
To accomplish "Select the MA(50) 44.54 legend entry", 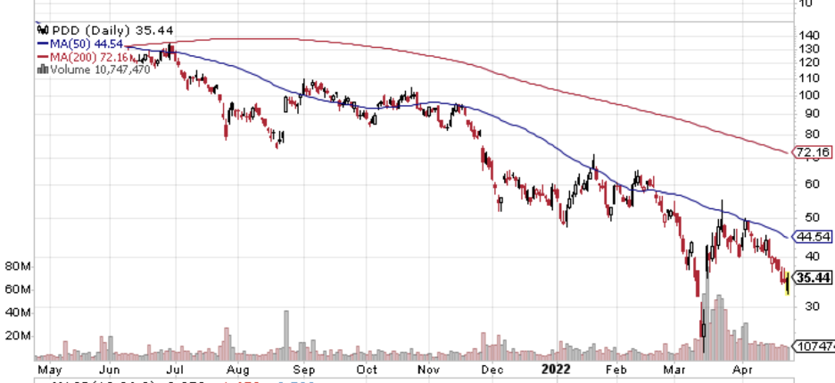I will (87, 45).
